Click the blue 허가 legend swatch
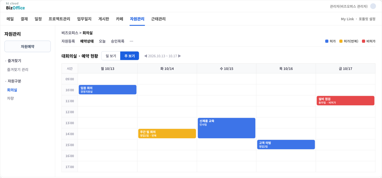382x178 pixels. click(327, 41)
